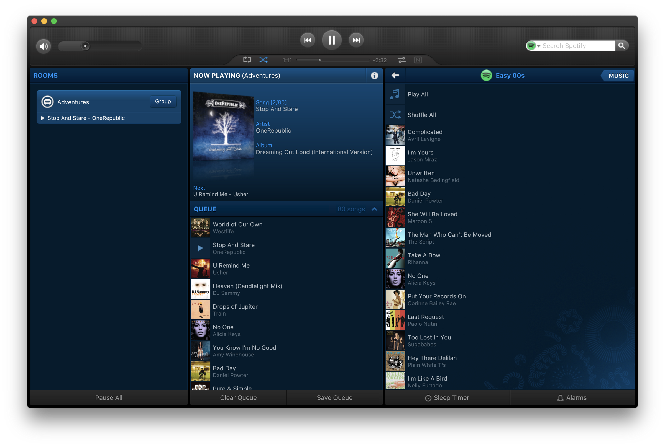Open the Spotify source dropdown in search

534,46
